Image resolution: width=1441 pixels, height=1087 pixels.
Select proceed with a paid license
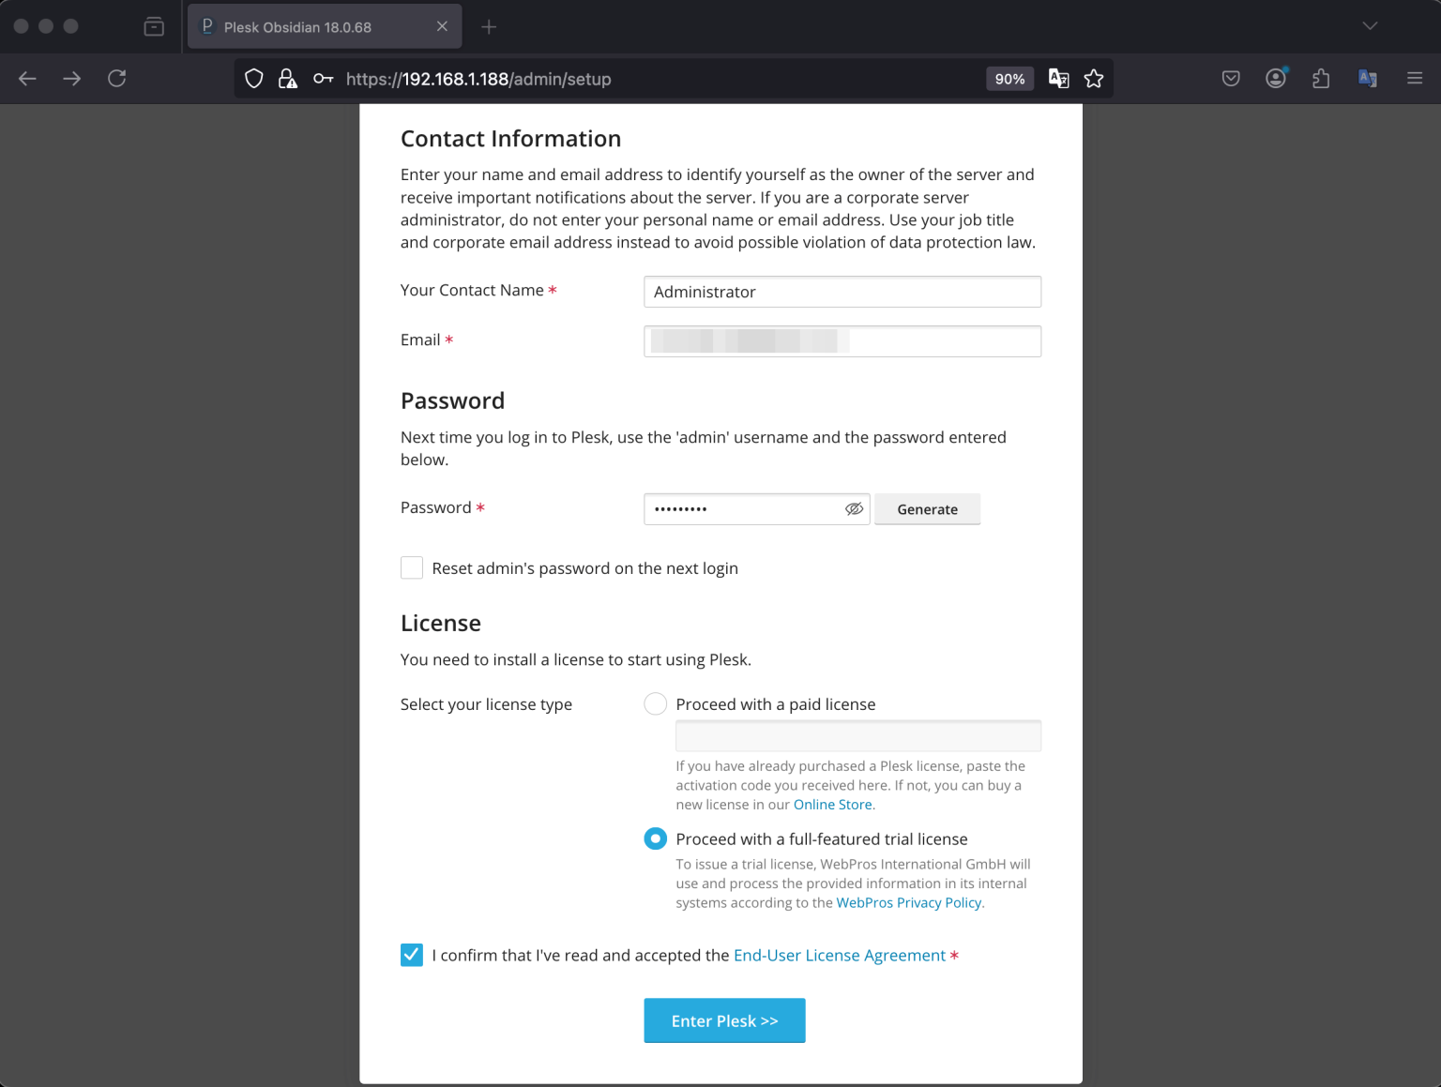point(655,703)
